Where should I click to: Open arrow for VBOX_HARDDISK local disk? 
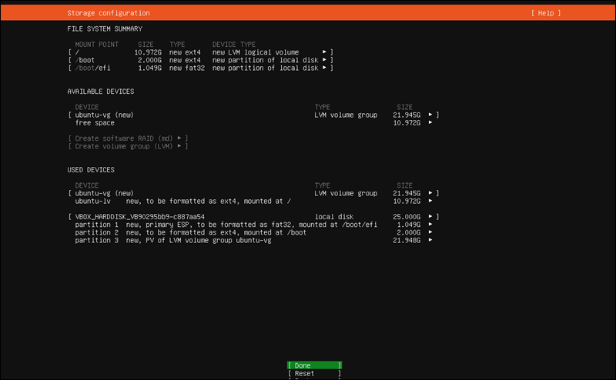430,217
